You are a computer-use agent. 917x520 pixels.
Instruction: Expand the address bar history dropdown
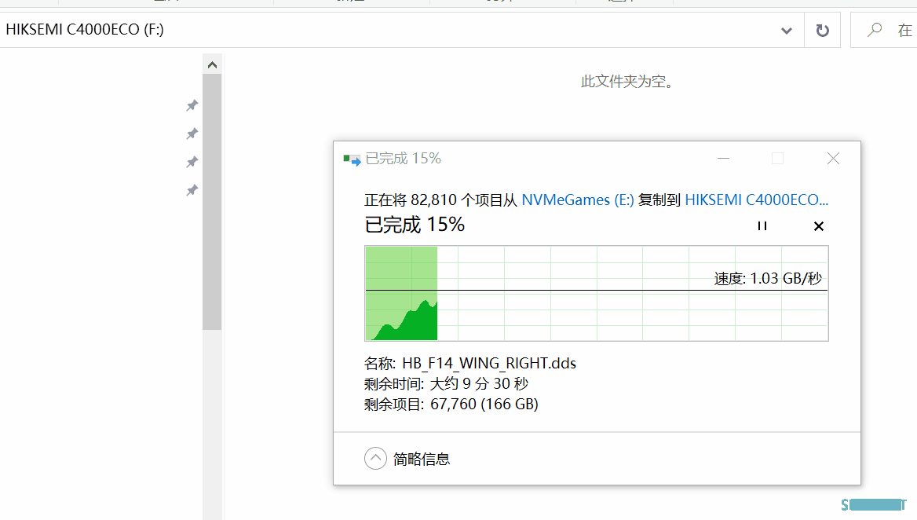[x=787, y=31]
